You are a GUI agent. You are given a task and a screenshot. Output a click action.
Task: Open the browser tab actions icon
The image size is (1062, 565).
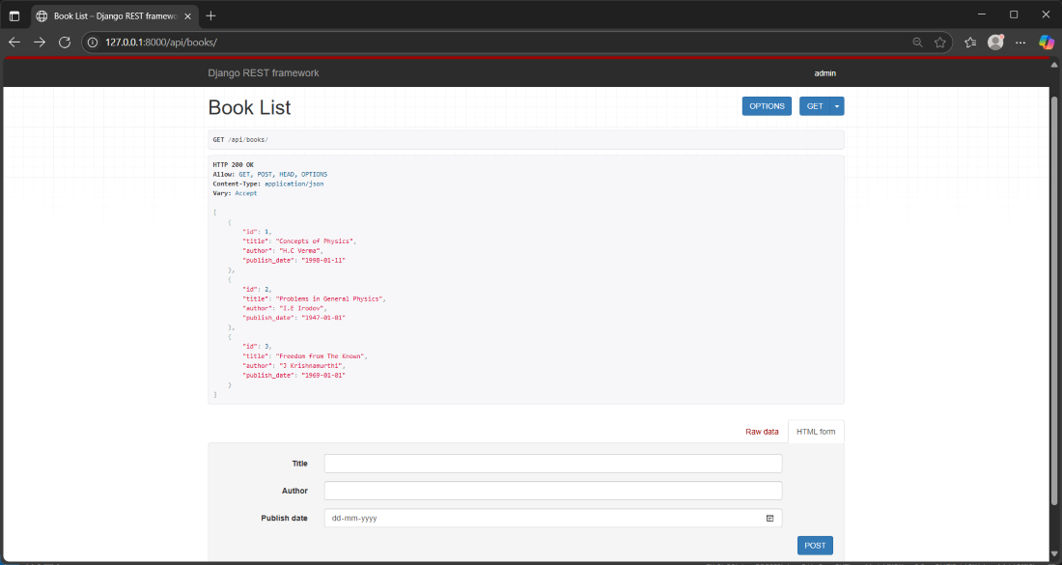[14, 15]
